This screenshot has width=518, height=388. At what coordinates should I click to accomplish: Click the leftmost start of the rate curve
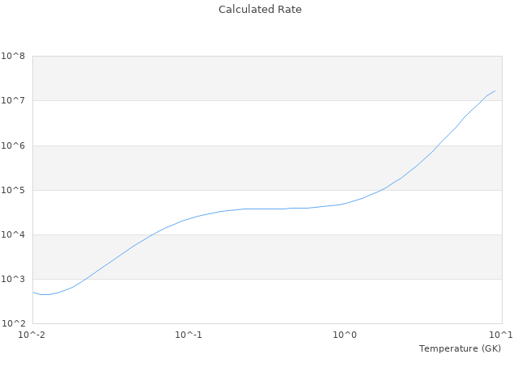(x=32, y=292)
